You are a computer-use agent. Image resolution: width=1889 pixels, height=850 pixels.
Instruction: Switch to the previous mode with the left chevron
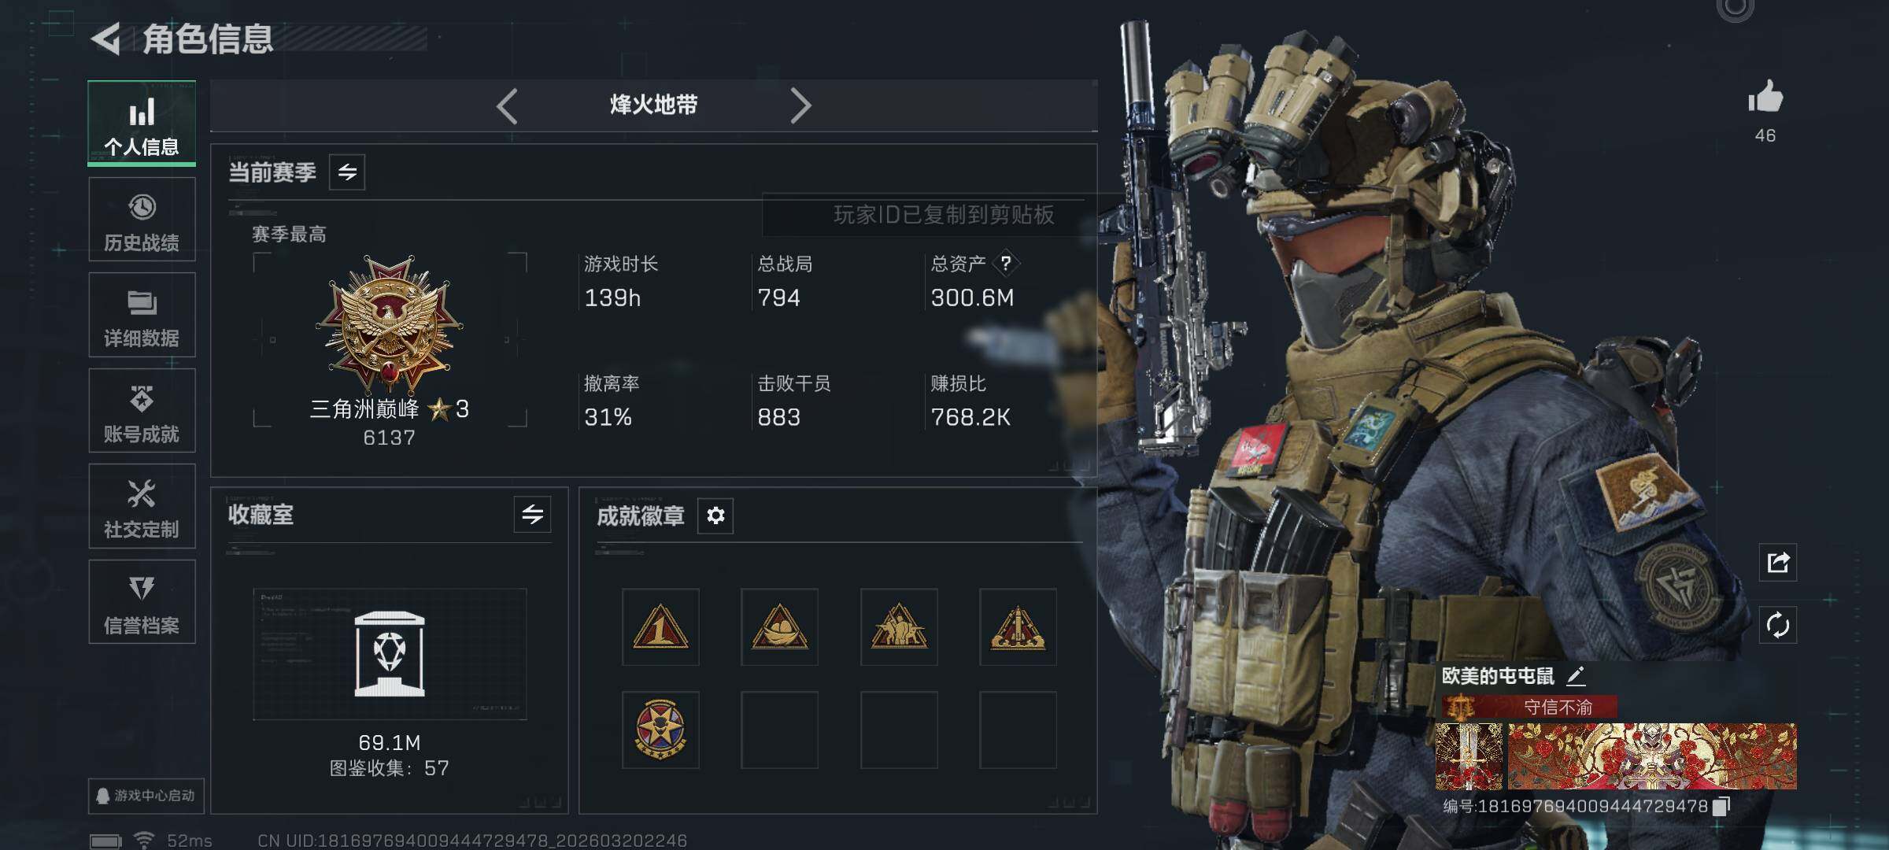[x=507, y=105]
